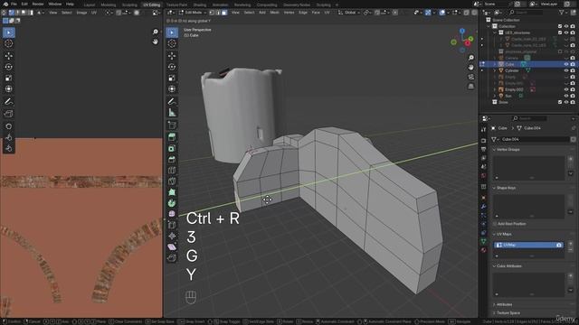Toggle viewport visibility of Sun in outliner
This screenshot has height=325, width=579.
(566, 96)
